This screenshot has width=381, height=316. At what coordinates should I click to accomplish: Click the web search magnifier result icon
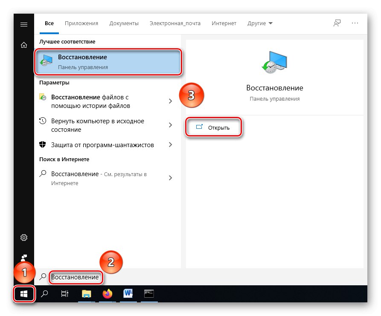click(x=43, y=174)
